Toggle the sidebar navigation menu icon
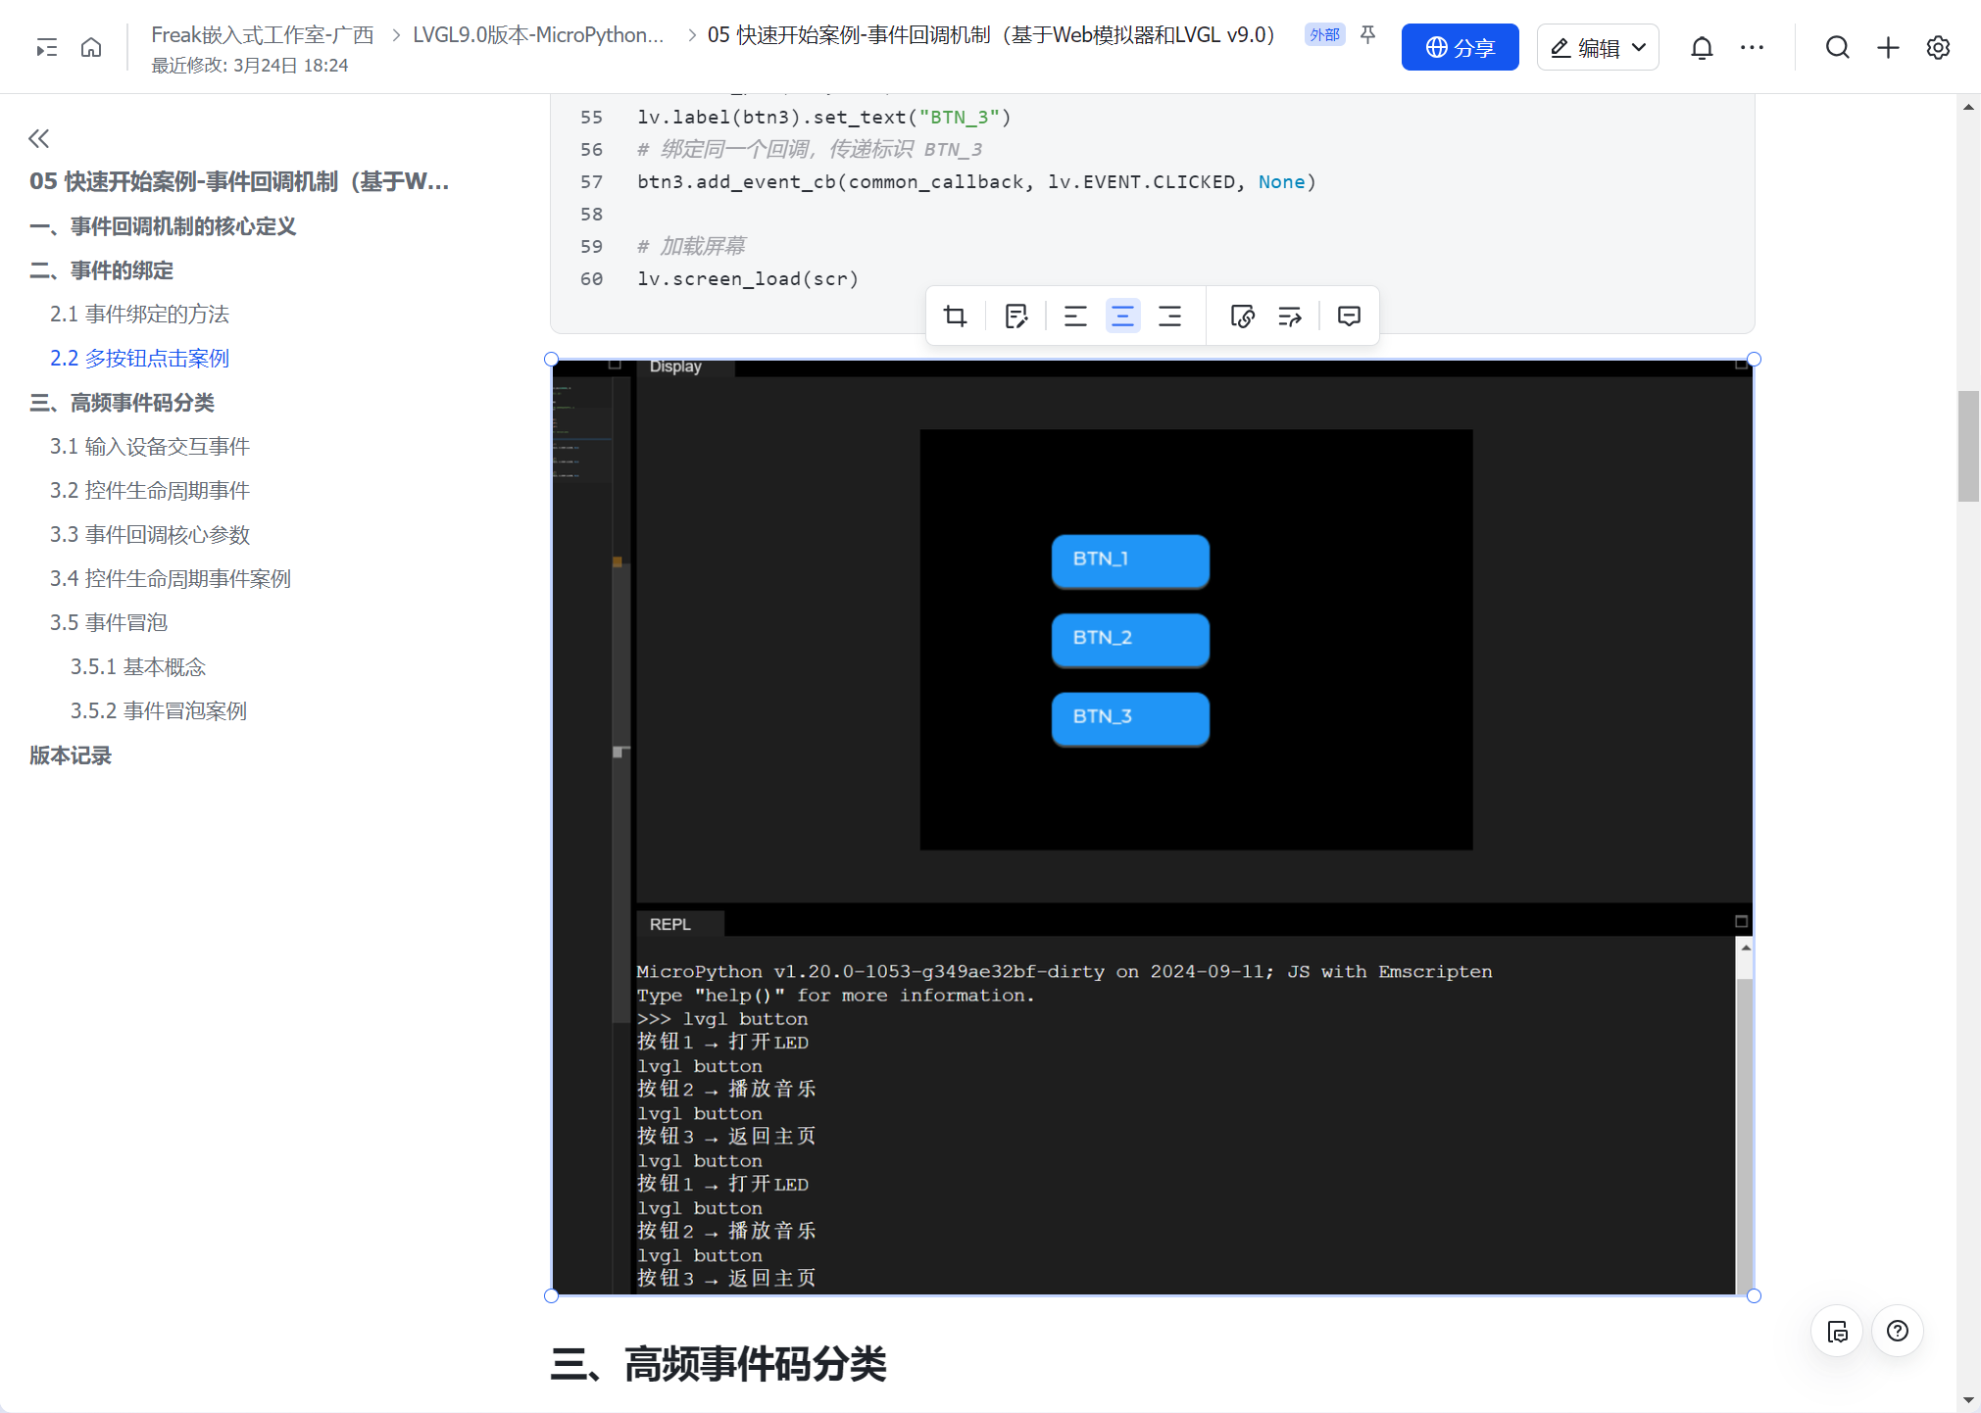1981x1413 pixels. [46, 47]
